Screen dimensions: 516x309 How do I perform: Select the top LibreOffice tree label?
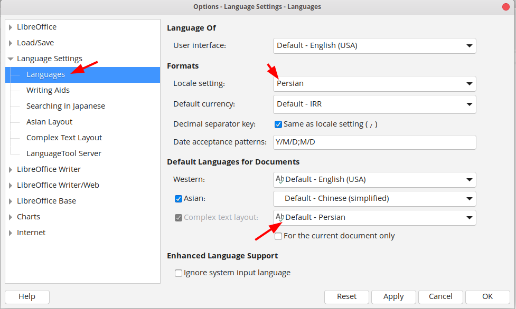(x=36, y=27)
